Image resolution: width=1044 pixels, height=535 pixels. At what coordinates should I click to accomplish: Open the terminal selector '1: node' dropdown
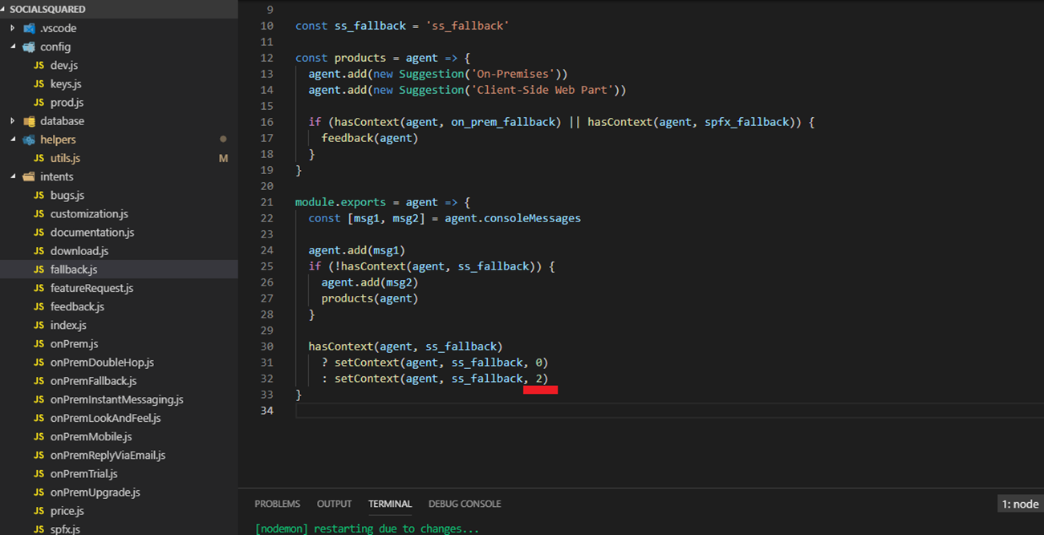(1020, 504)
